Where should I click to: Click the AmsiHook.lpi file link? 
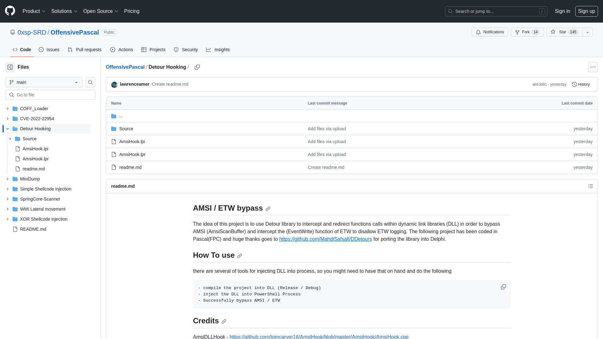132,141
